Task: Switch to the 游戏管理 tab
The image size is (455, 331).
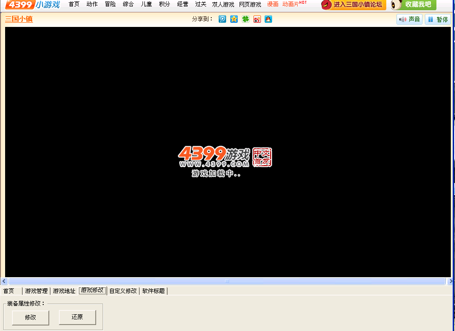Action: 36,291
